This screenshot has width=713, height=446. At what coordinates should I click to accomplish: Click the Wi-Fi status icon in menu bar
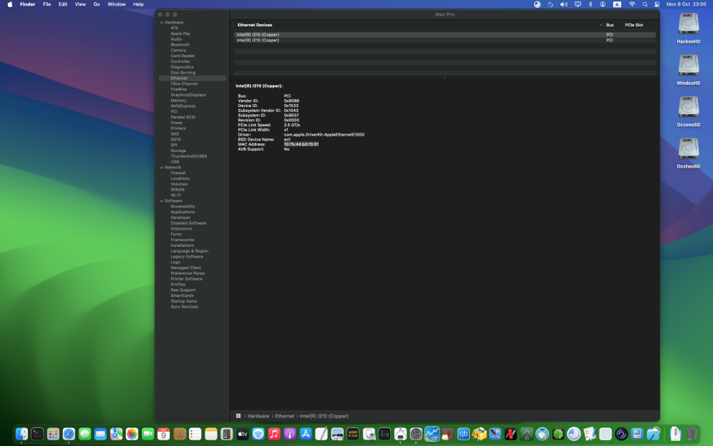(632, 4)
